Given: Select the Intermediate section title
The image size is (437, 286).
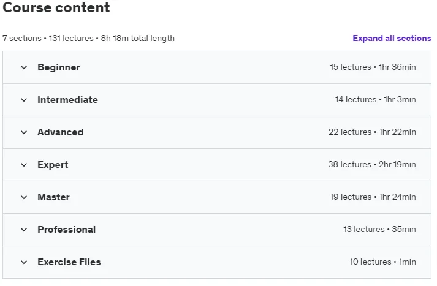Looking at the screenshot, I should coord(67,100).
